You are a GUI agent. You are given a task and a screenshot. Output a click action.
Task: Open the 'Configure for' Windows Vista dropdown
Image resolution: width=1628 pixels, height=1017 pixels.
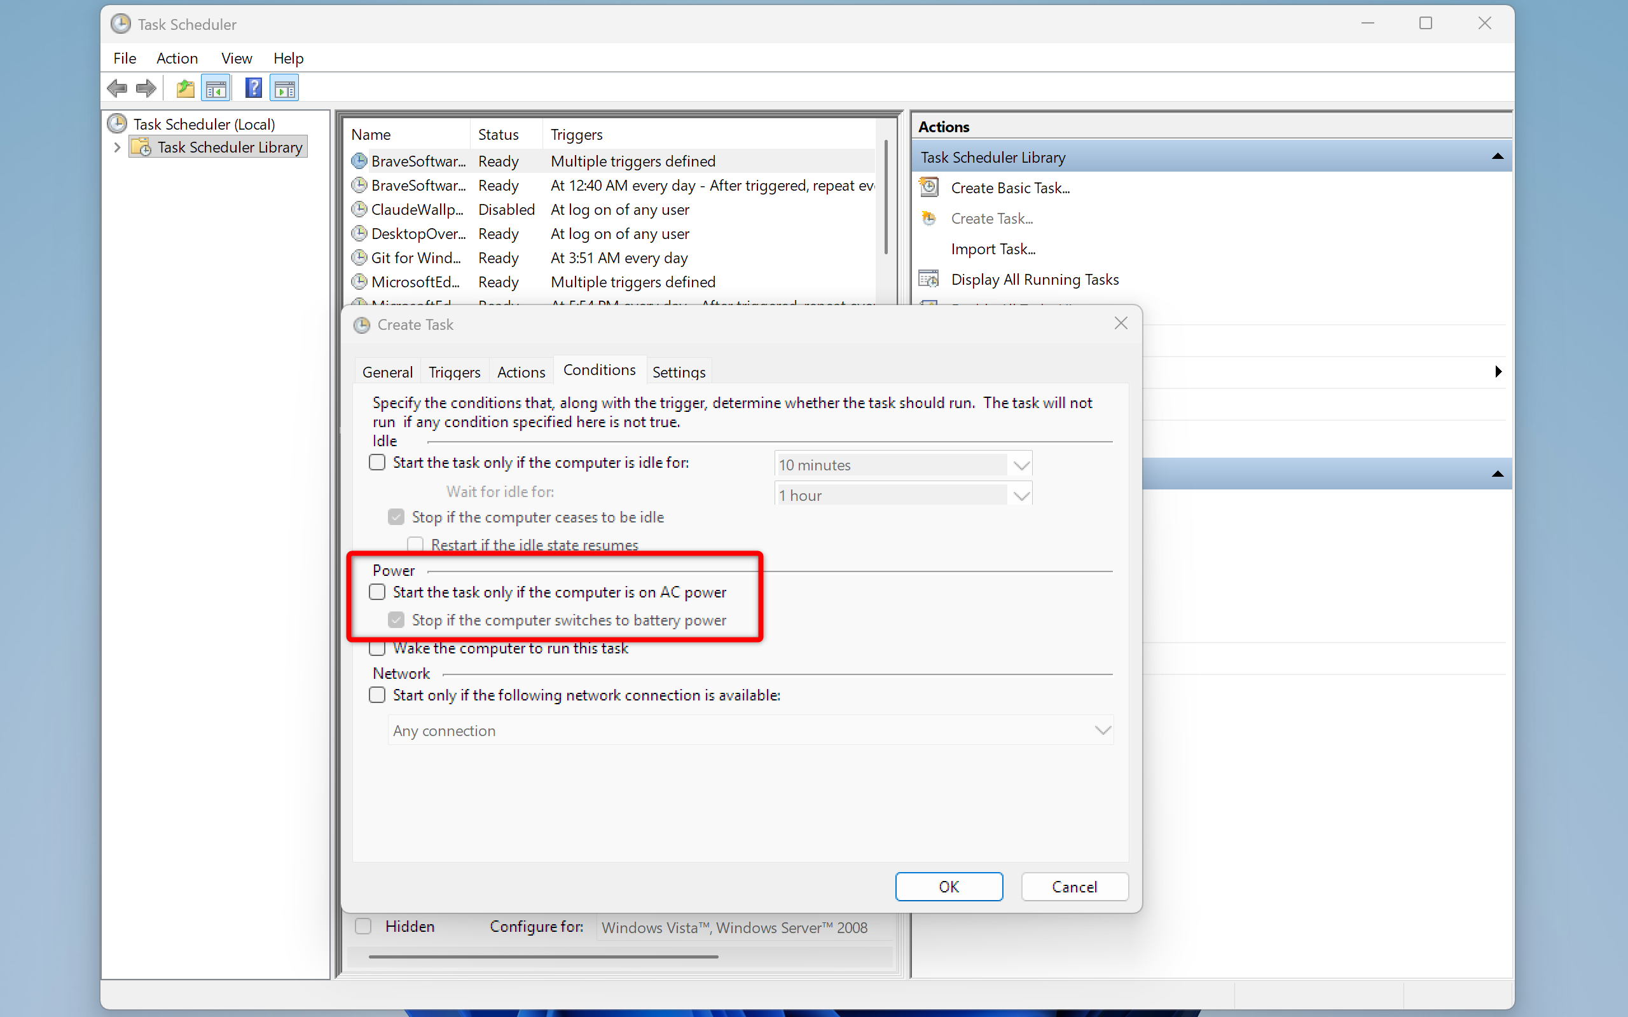(745, 927)
